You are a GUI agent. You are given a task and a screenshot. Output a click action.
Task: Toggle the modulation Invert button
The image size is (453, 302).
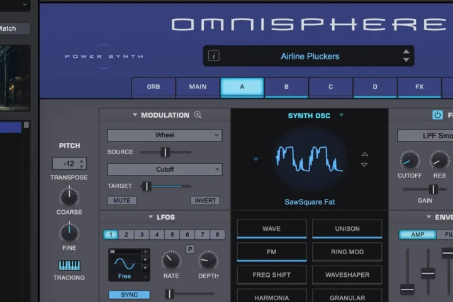point(205,201)
